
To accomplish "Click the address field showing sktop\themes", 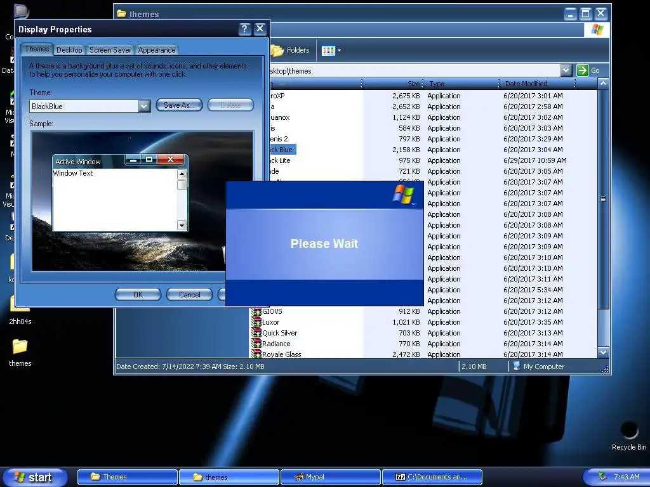I will pos(415,70).
